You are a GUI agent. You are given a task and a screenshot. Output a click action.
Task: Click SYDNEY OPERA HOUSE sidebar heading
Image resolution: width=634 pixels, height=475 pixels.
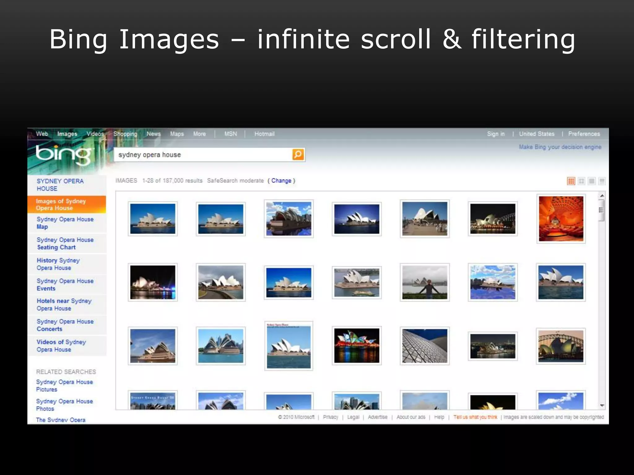click(60, 185)
